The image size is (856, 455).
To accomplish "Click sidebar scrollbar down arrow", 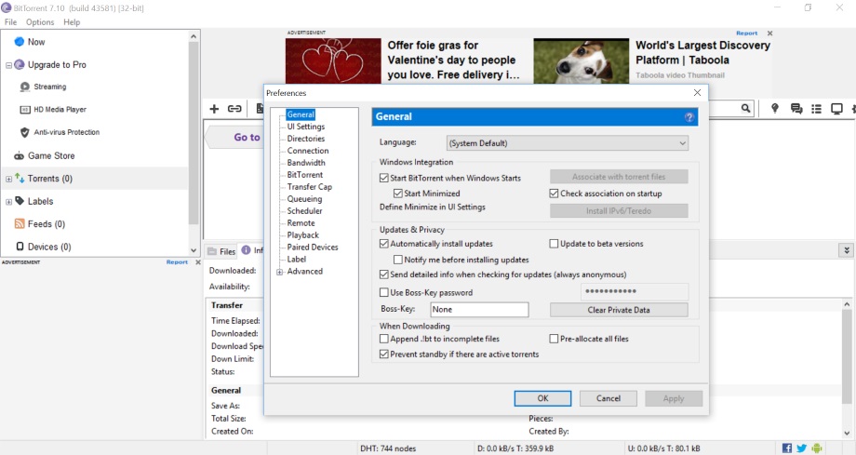I will tap(194, 250).
